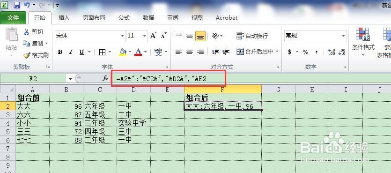
Task: Click the fx insert function icon
Action: pos(105,79)
